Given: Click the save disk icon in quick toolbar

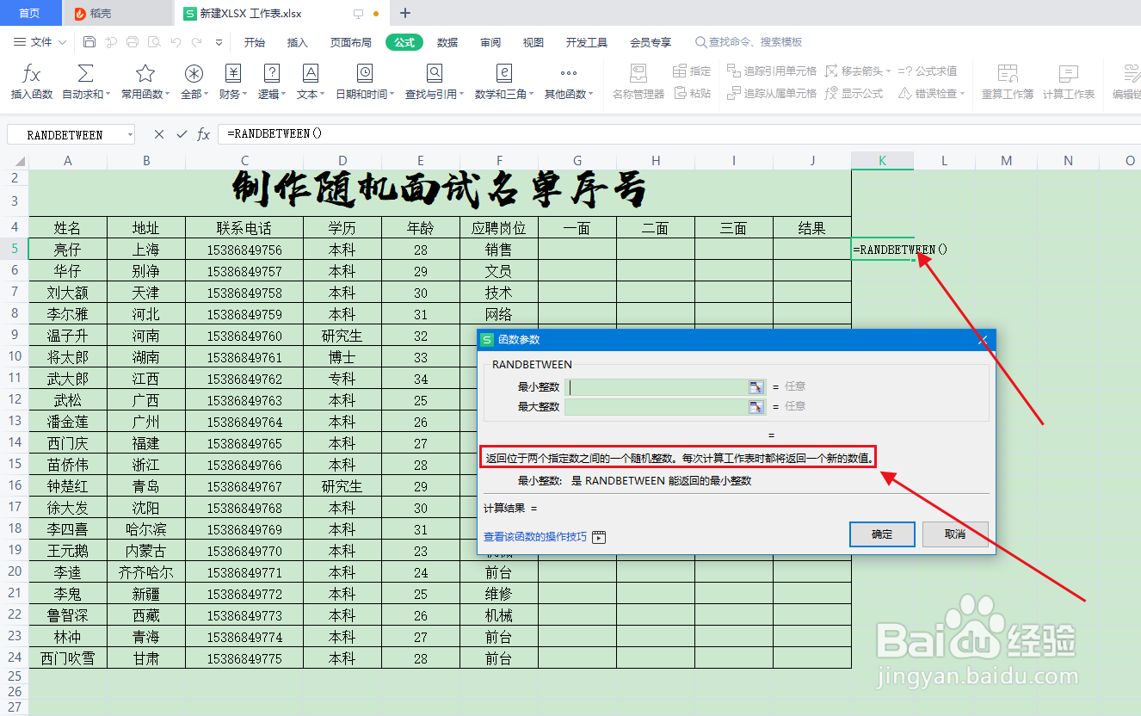Looking at the screenshot, I should (89, 42).
